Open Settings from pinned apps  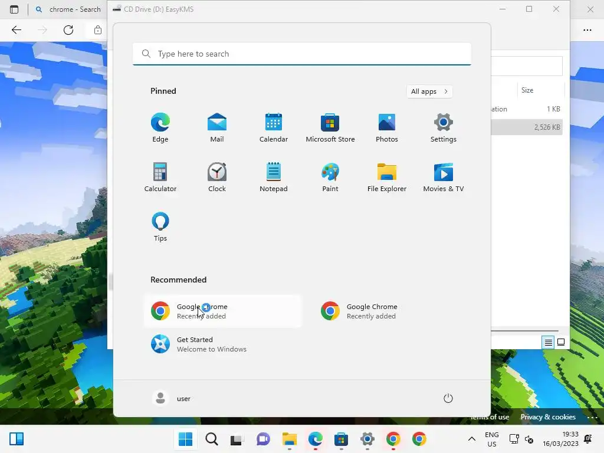tap(444, 127)
